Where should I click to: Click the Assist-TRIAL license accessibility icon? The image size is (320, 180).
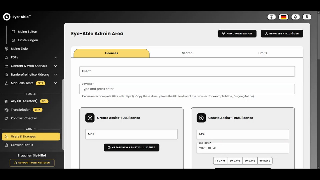tap(201, 118)
